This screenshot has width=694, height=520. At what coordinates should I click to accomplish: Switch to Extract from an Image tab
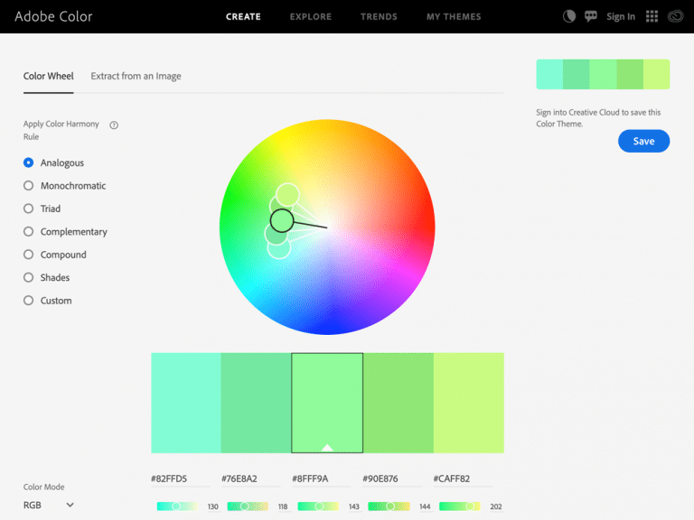pos(136,77)
